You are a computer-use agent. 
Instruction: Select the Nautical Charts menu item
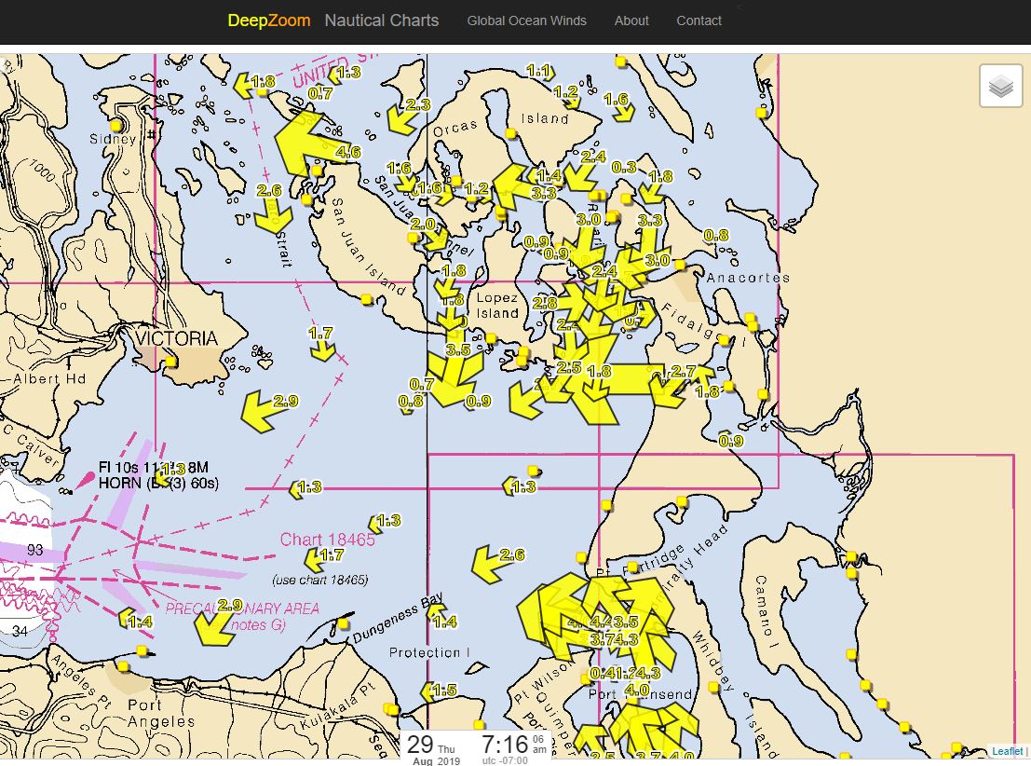(x=382, y=20)
